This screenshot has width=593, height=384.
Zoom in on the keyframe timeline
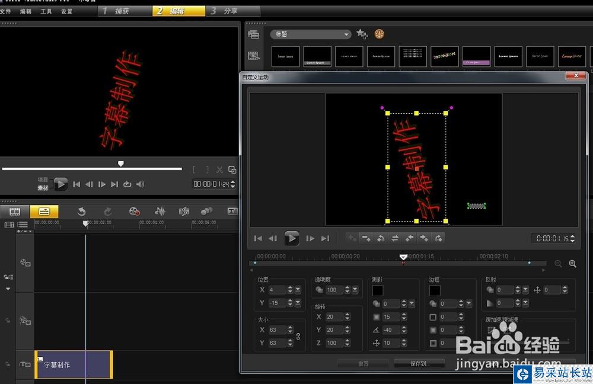pos(573,264)
